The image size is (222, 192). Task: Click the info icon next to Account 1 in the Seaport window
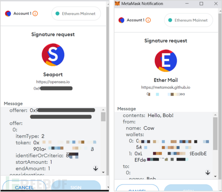35,14
